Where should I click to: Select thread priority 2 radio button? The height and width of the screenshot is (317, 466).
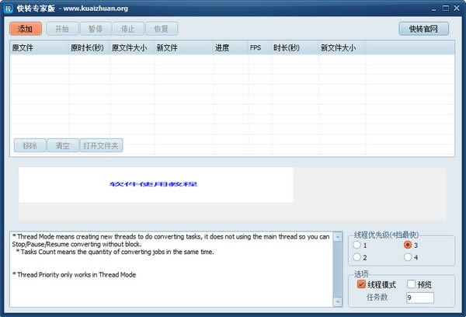356,257
